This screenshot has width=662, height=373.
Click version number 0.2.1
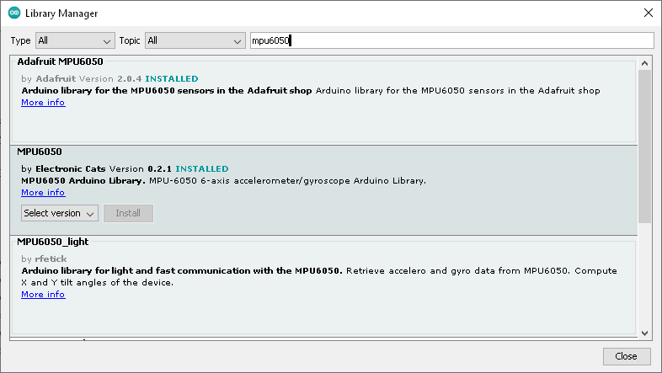pos(159,168)
